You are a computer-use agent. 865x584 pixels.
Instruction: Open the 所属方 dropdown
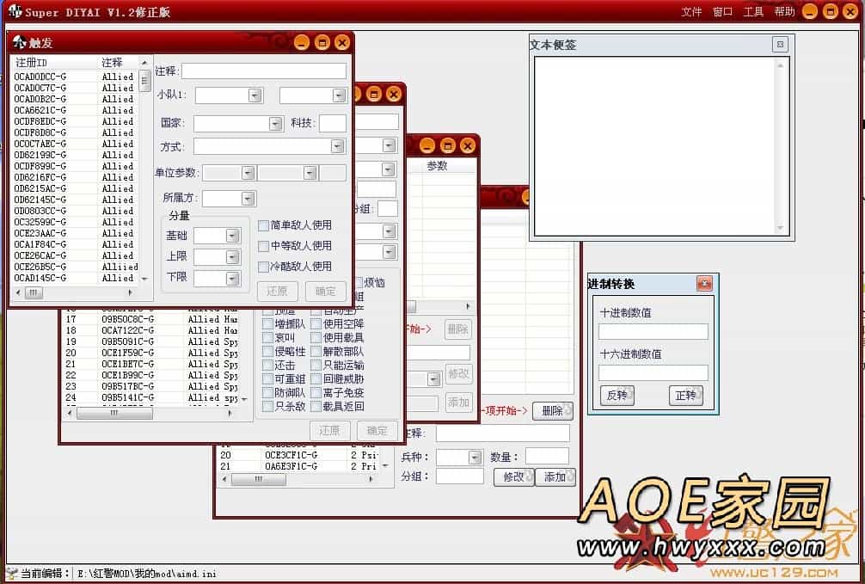click(x=248, y=199)
